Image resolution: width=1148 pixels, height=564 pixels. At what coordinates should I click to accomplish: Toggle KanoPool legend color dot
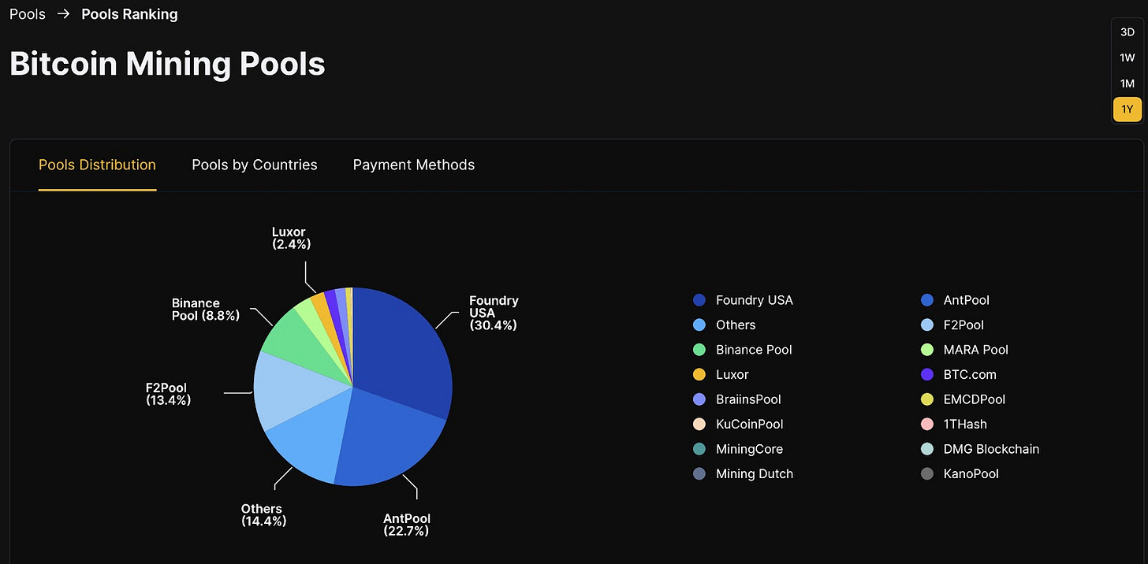[x=927, y=473]
